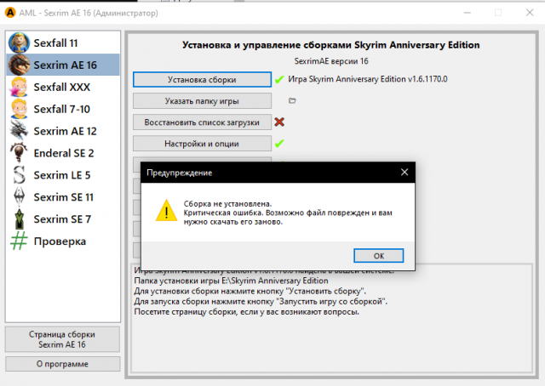Click Указать папку игры button
Screen dimensions: 545x386
pyautogui.click(x=201, y=100)
